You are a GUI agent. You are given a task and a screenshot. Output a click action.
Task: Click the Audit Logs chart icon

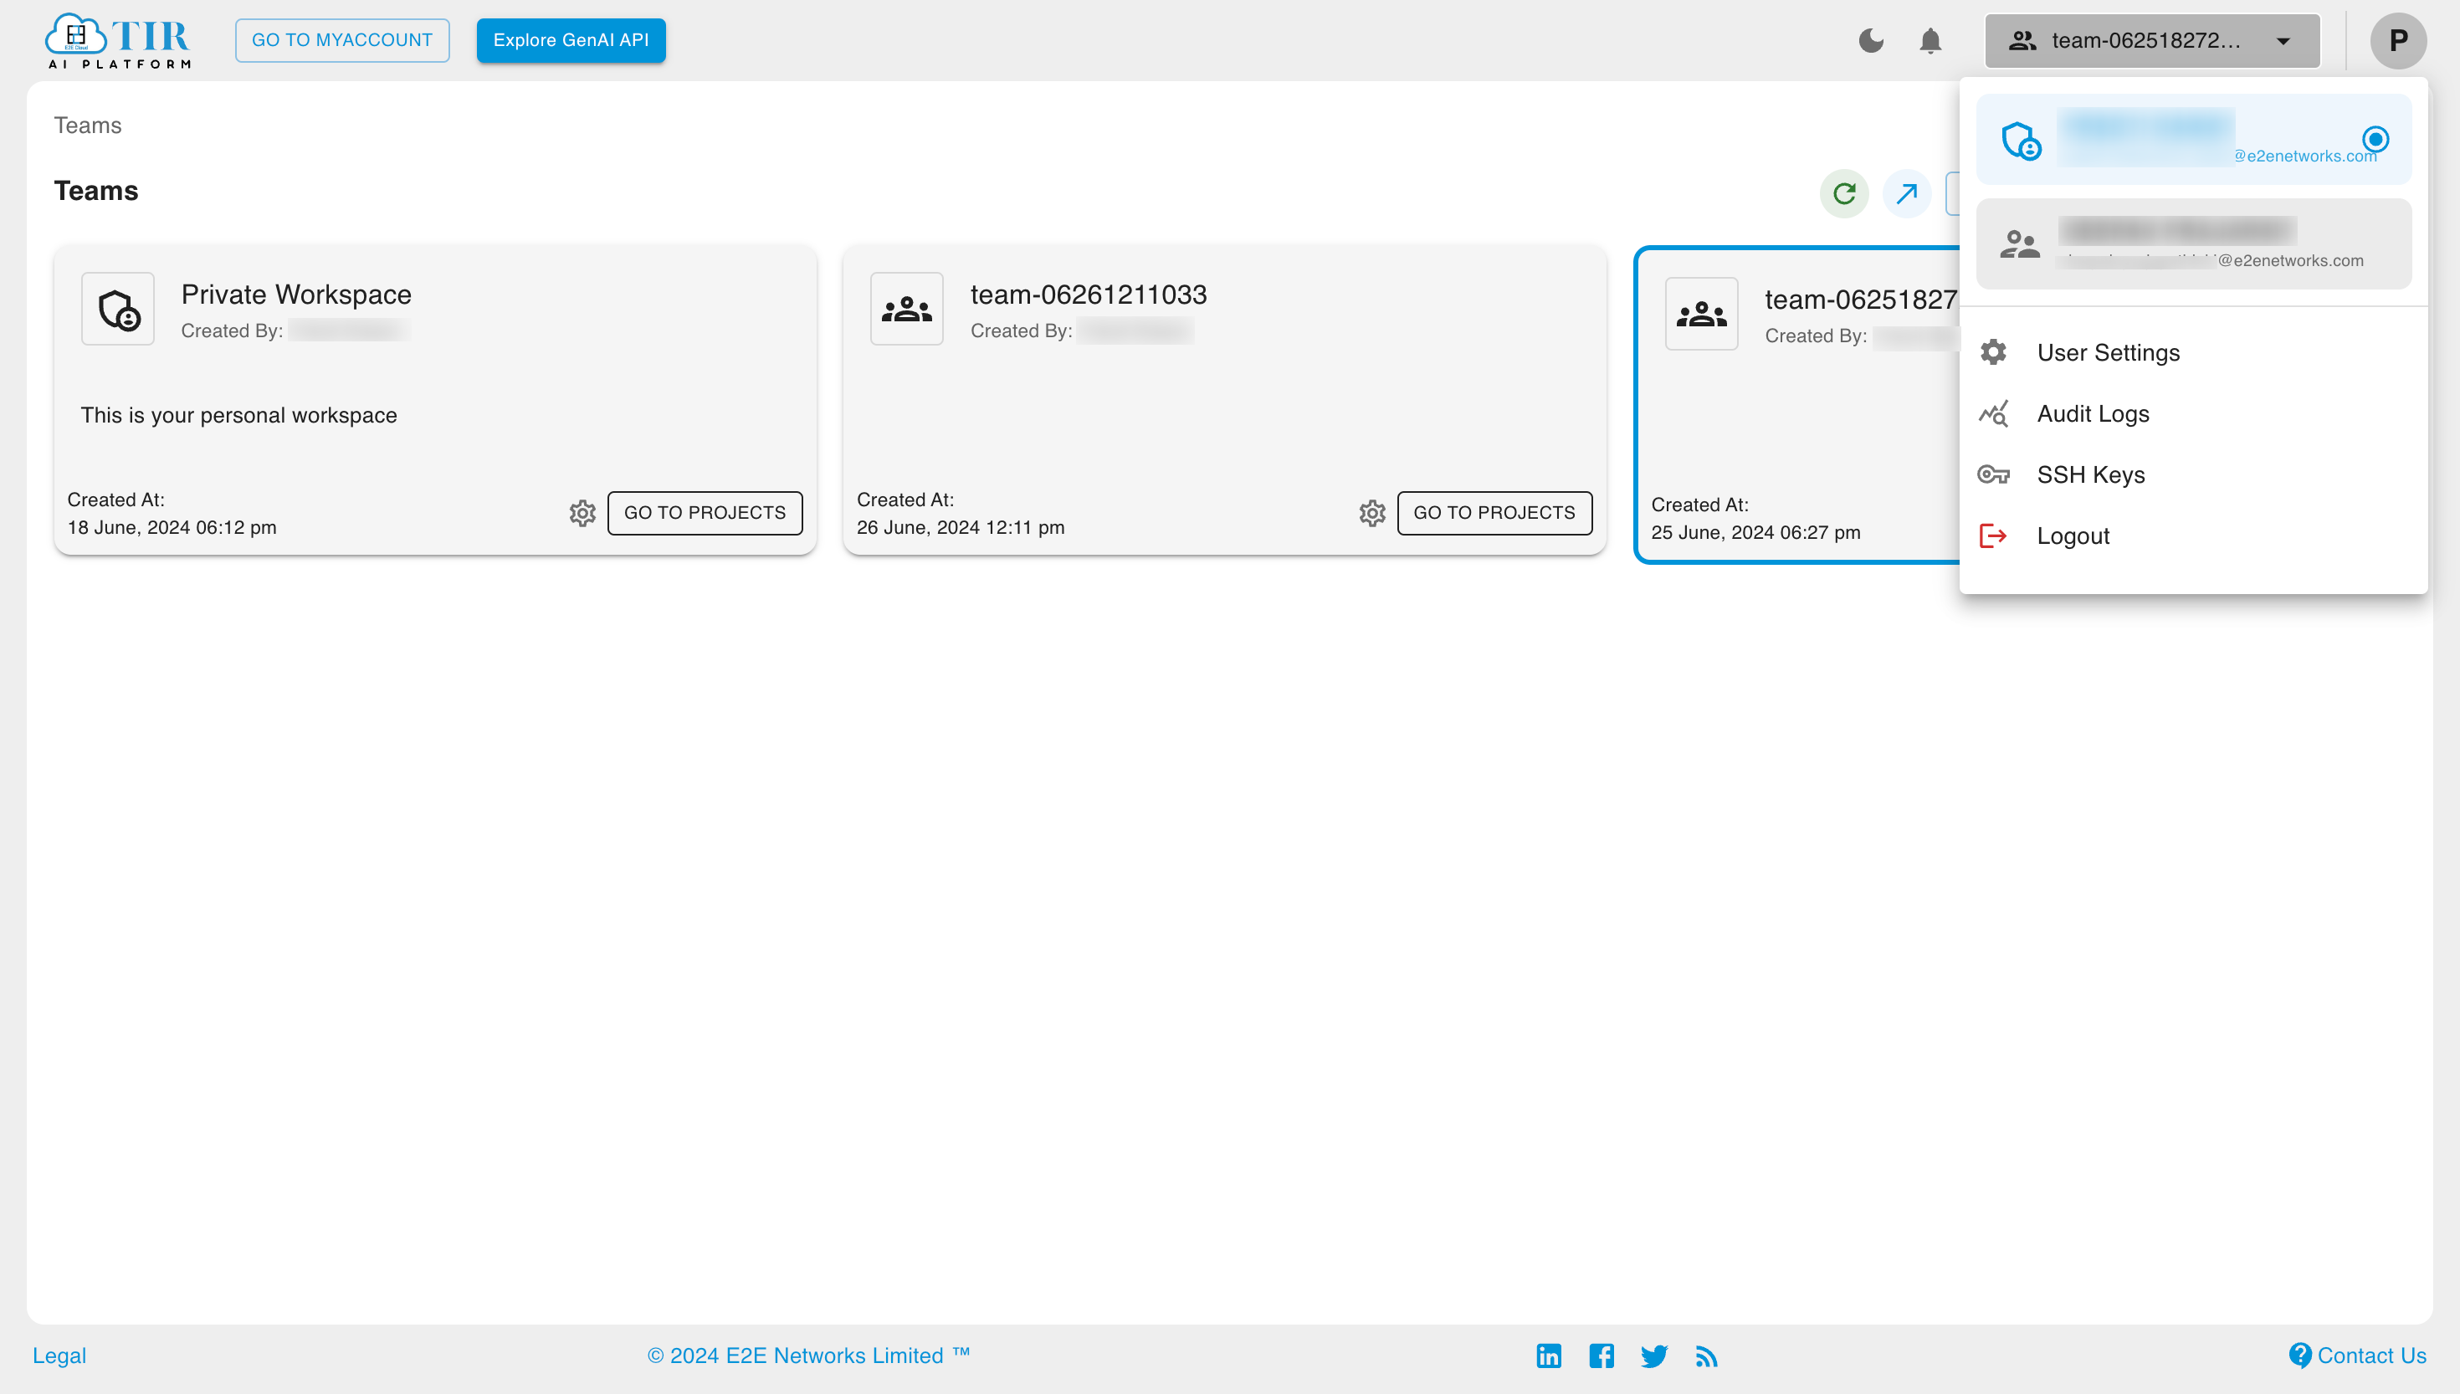click(x=1994, y=413)
